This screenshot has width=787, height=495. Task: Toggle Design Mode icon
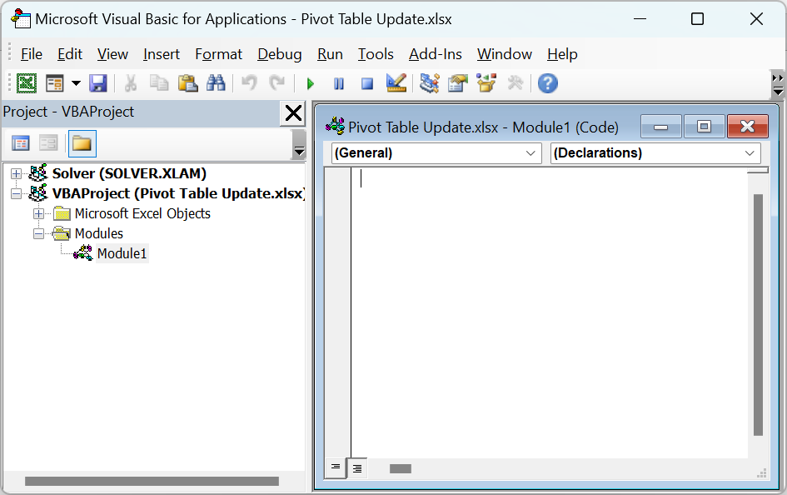pyautogui.click(x=396, y=83)
